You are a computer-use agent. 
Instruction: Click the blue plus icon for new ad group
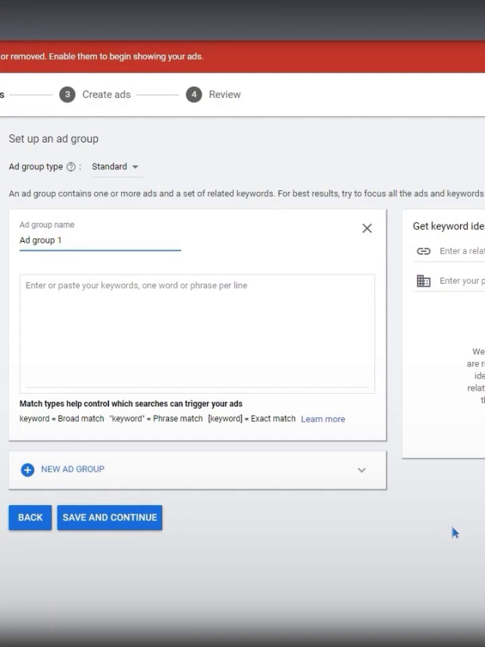coord(27,470)
